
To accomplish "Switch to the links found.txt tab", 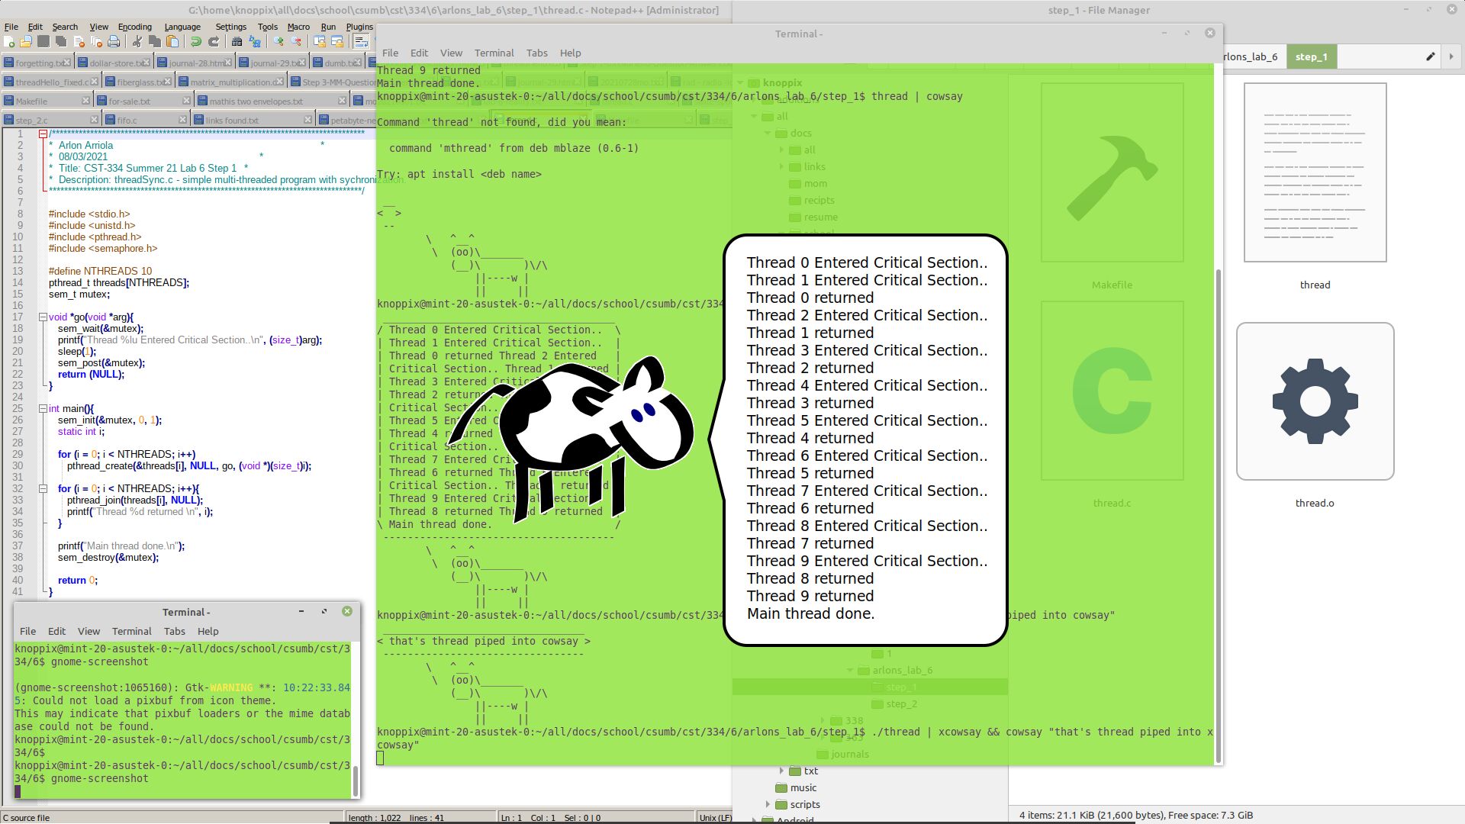I will coord(252,120).
